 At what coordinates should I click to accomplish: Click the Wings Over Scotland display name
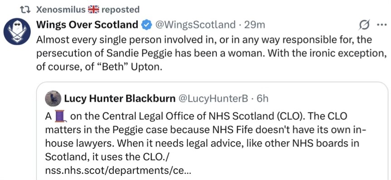pos(87,24)
